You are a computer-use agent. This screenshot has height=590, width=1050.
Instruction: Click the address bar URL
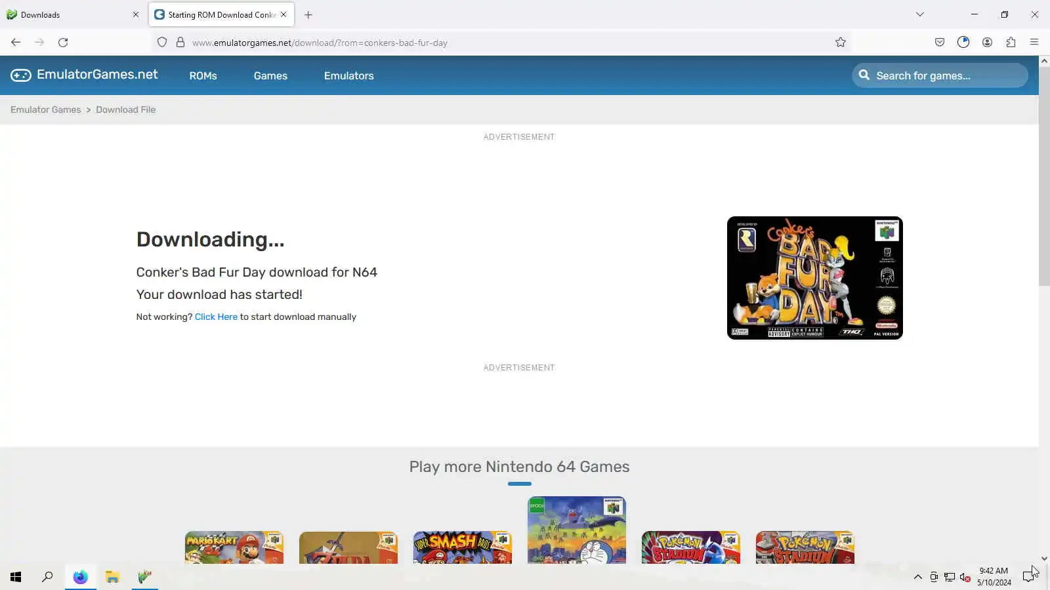click(320, 43)
